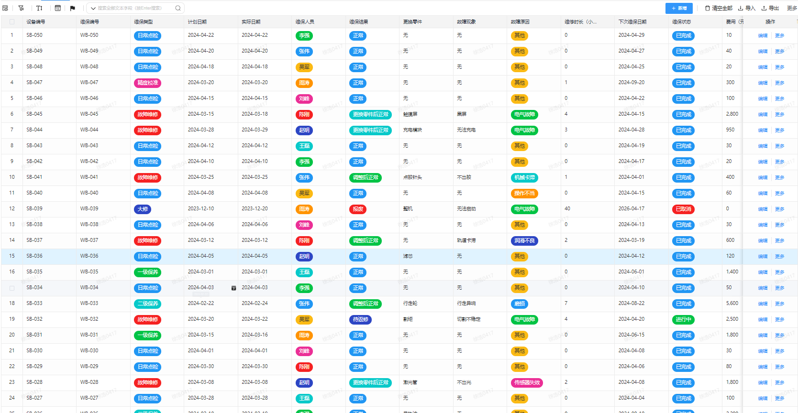
Task: Click the filter icon in toolbar
Action: pyautogui.click(x=21, y=8)
